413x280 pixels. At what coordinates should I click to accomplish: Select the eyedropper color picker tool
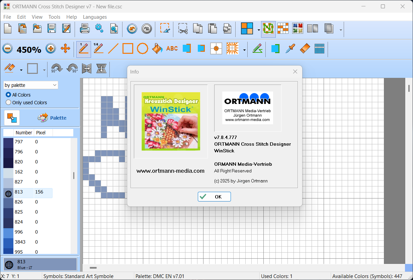pos(290,49)
